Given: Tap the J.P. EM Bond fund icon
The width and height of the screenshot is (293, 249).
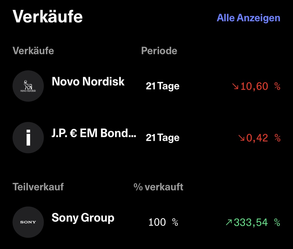Looking at the screenshot, I should (x=28, y=138).
